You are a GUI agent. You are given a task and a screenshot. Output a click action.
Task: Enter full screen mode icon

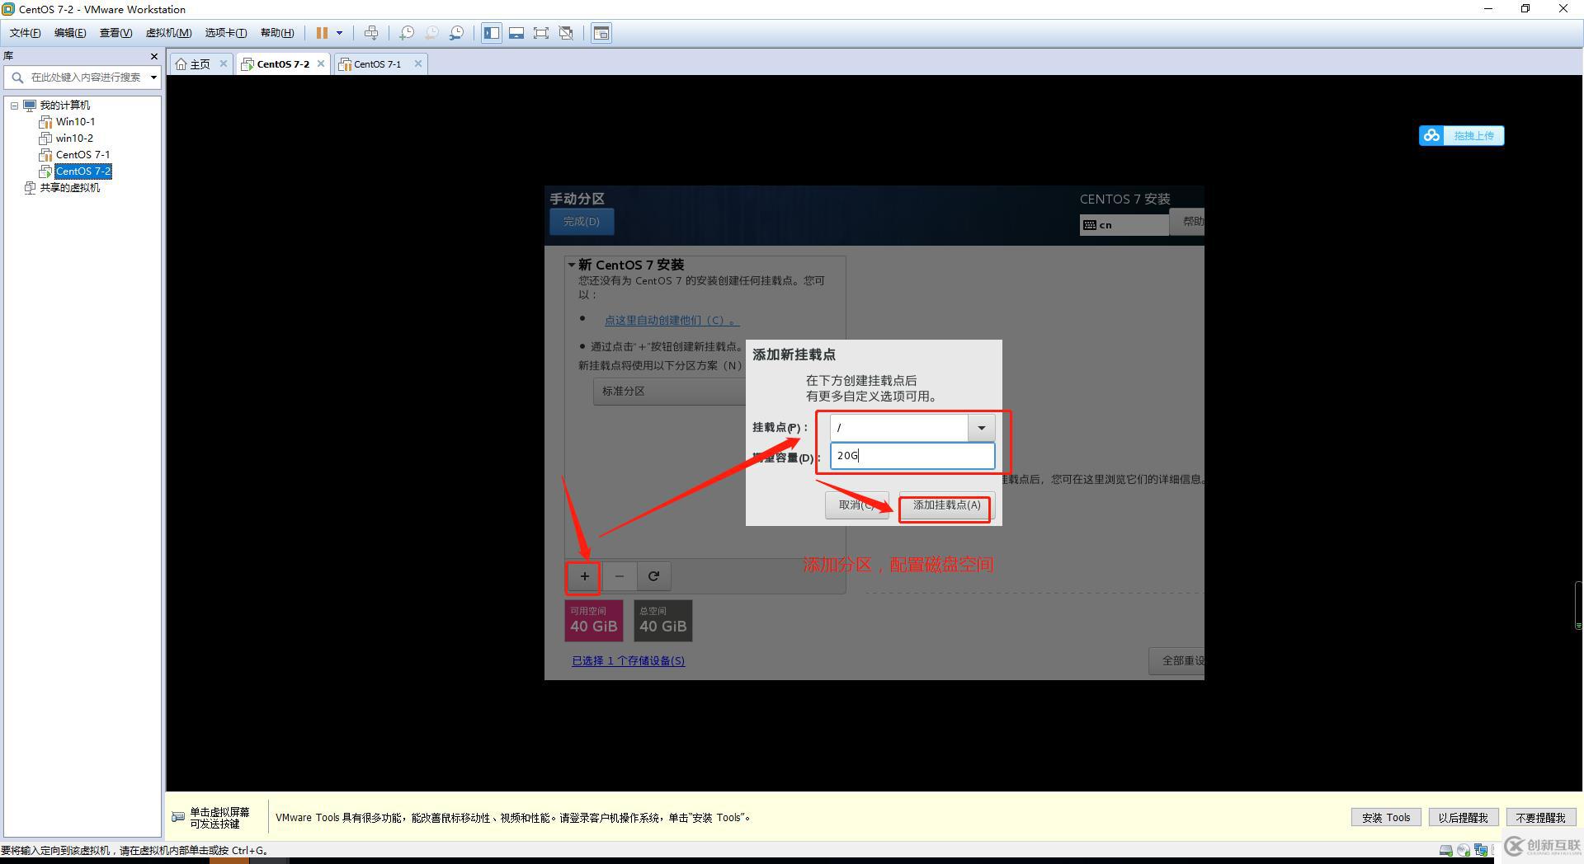(x=541, y=33)
